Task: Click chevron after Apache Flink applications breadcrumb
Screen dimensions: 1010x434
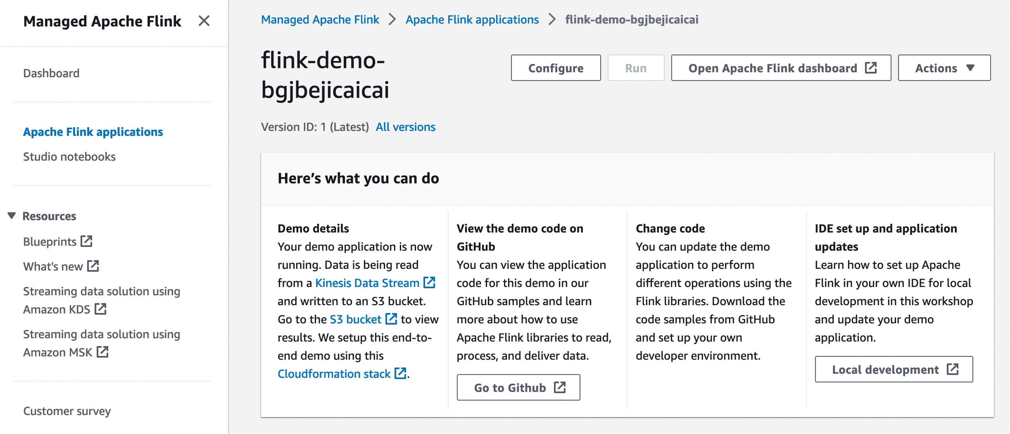Action: coord(552,19)
